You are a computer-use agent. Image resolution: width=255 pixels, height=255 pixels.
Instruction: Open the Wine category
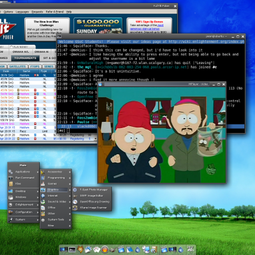click(x=55, y=226)
